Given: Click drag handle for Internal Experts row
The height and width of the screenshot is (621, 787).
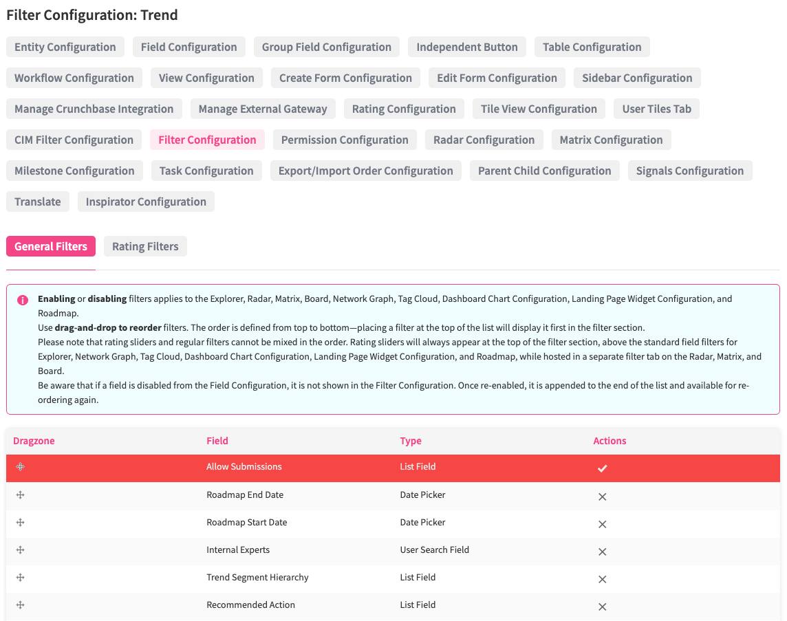Looking at the screenshot, I should coord(21,550).
